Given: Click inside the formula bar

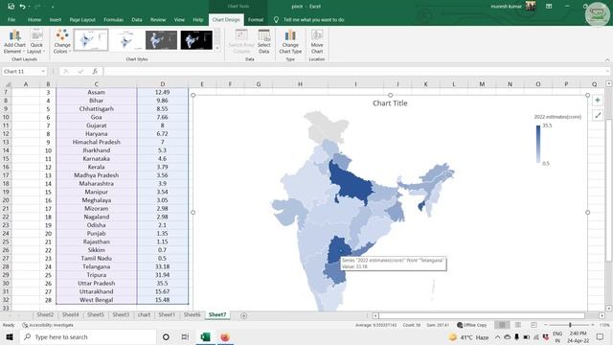Looking at the screenshot, I should coord(355,71).
